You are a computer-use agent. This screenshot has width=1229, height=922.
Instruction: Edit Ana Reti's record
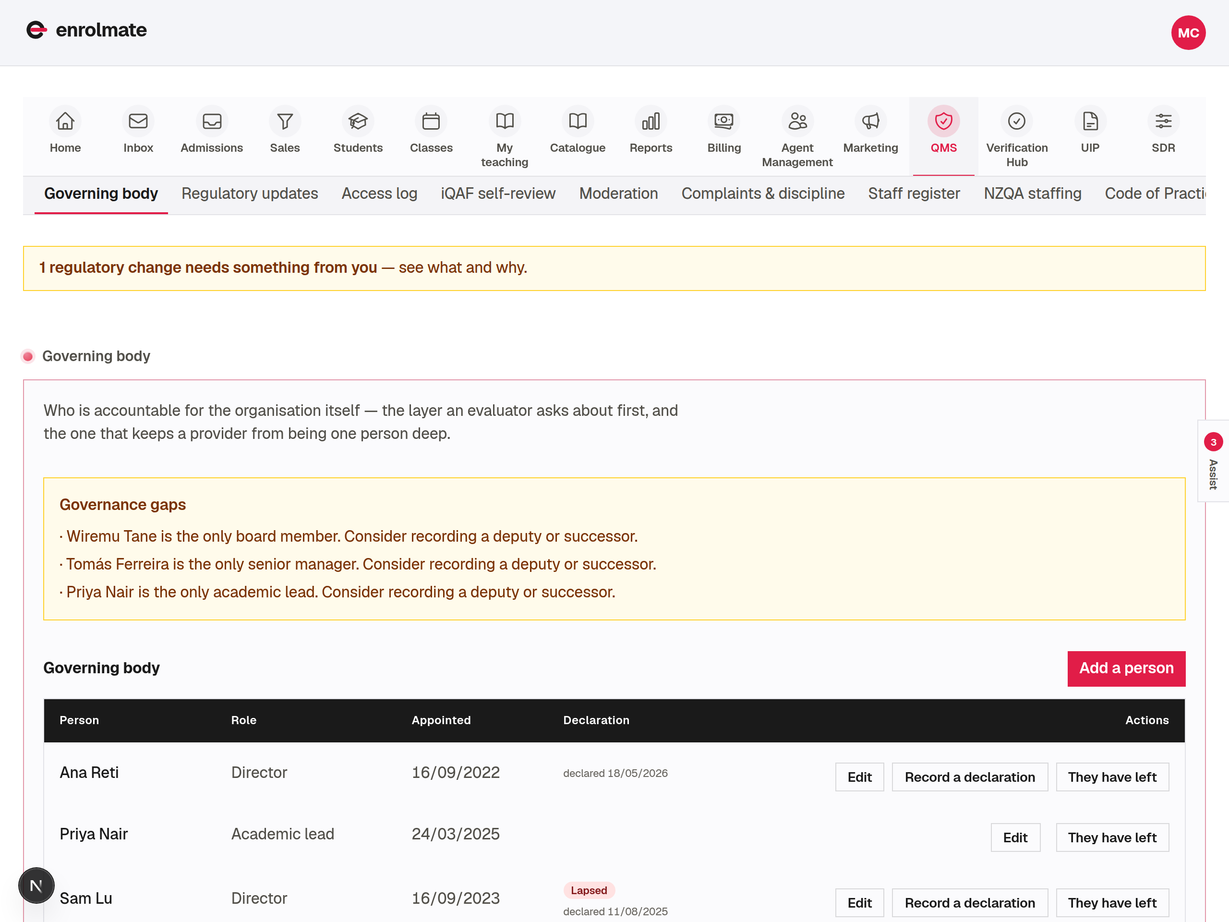tap(859, 777)
